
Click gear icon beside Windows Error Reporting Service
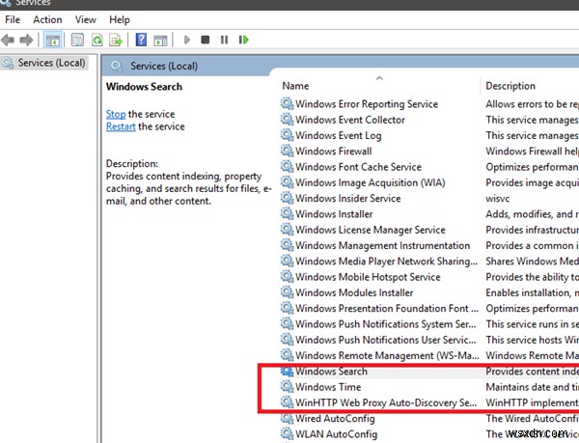click(x=287, y=103)
